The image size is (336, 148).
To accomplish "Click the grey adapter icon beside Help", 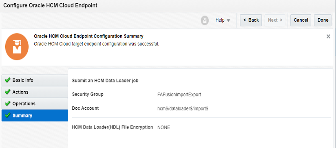I will (205, 20).
